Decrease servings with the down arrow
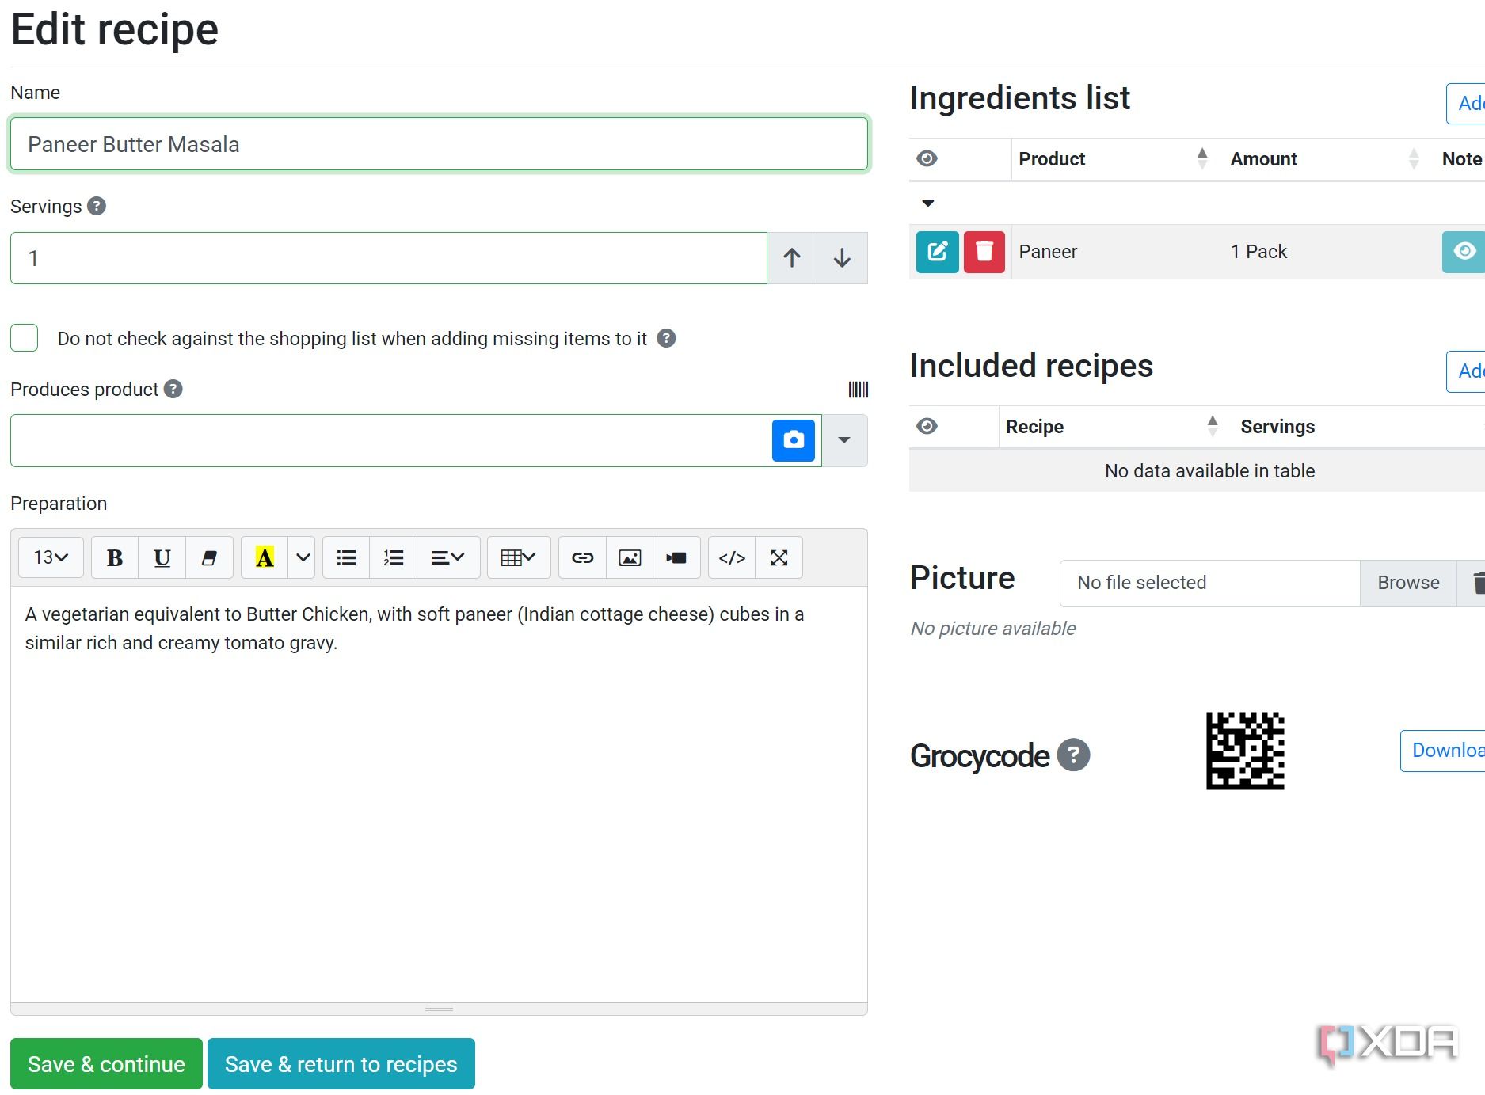1485x1095 pixels. (x=843, y=258)
